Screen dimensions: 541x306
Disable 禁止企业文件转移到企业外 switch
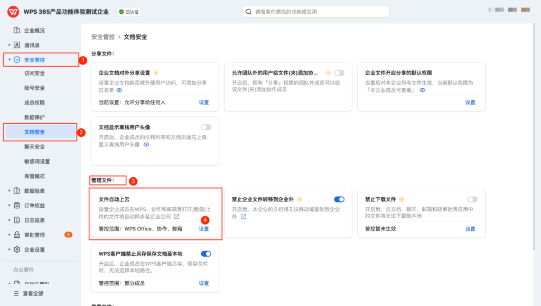click(x=339, y=199)
